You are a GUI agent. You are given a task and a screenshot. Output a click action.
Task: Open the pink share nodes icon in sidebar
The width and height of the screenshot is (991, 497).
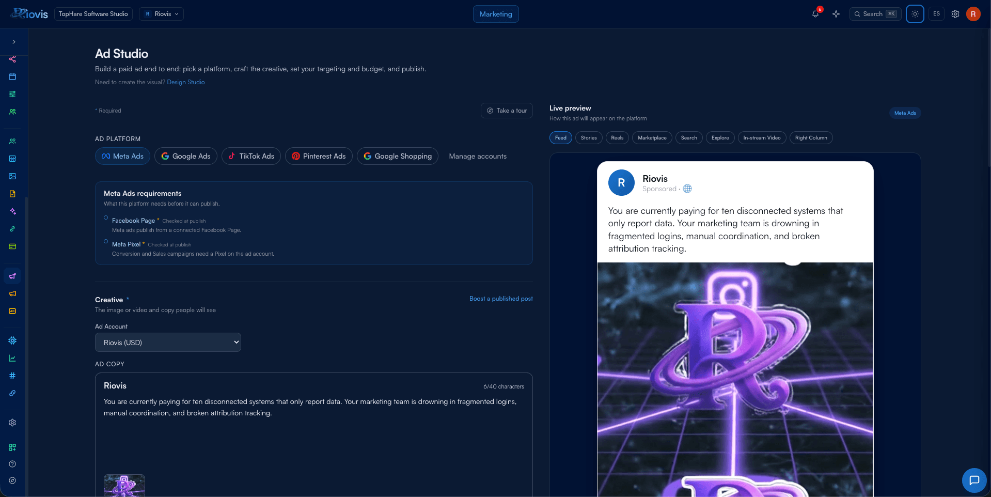click(x=12, y=59)
